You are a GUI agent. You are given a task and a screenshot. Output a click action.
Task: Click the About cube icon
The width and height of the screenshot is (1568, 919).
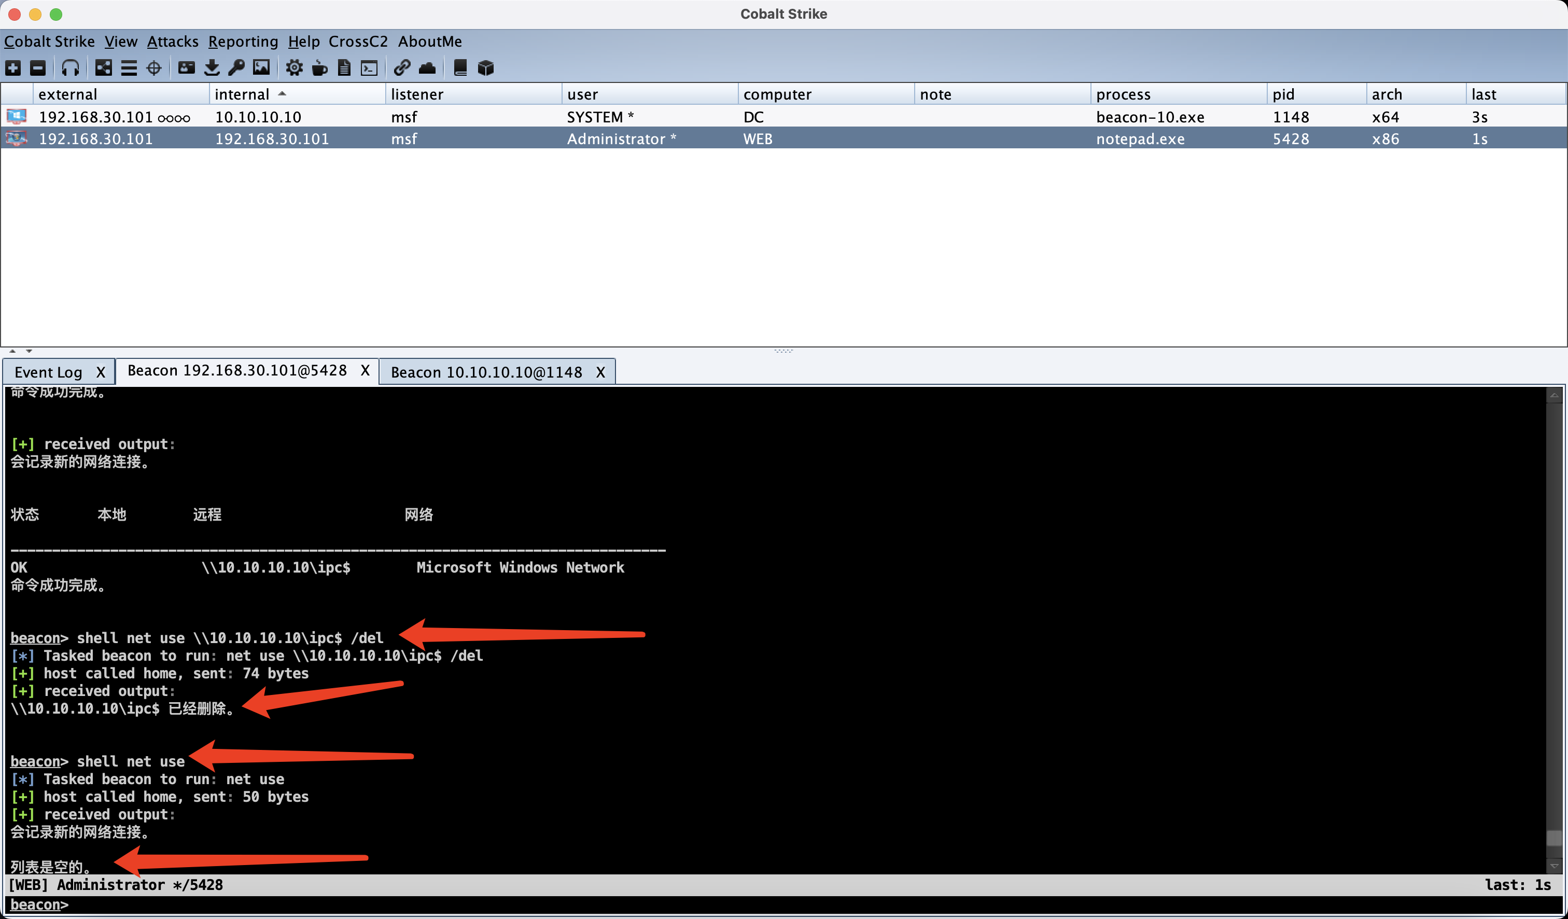click(485, 68)
